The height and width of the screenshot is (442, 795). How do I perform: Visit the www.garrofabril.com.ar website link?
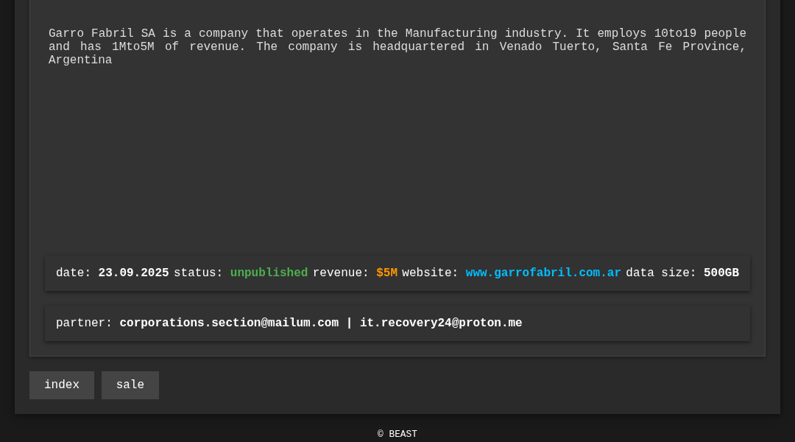(x=543, y=273)
